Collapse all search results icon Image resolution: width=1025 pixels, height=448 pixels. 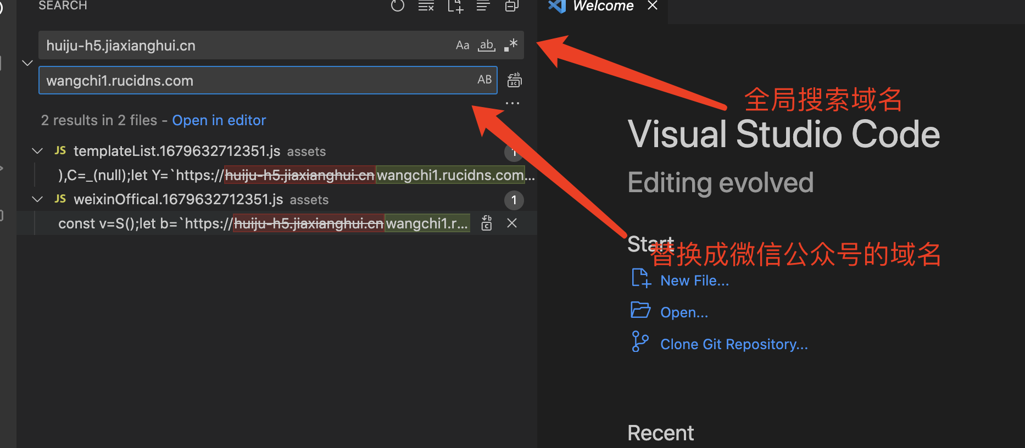512,5
